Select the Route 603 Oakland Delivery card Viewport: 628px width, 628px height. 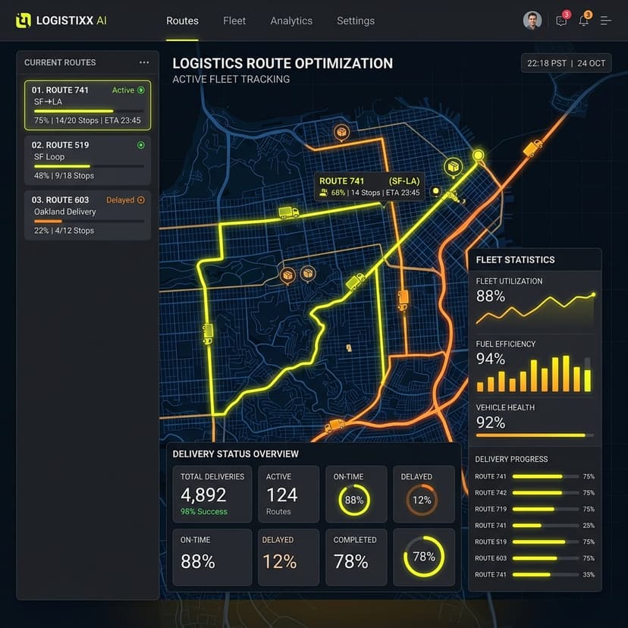88,215
